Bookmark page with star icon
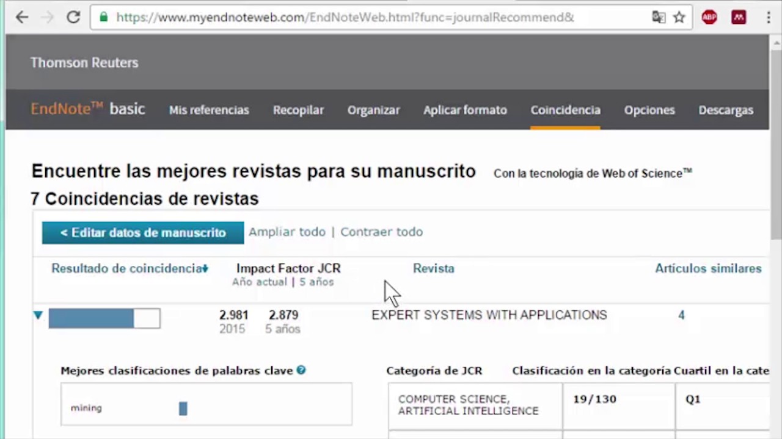782x439 pixels. pos(679,17)
